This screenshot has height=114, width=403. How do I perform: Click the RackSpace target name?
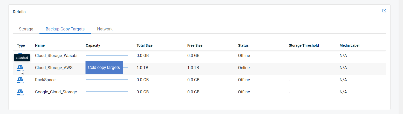point(45,80)
